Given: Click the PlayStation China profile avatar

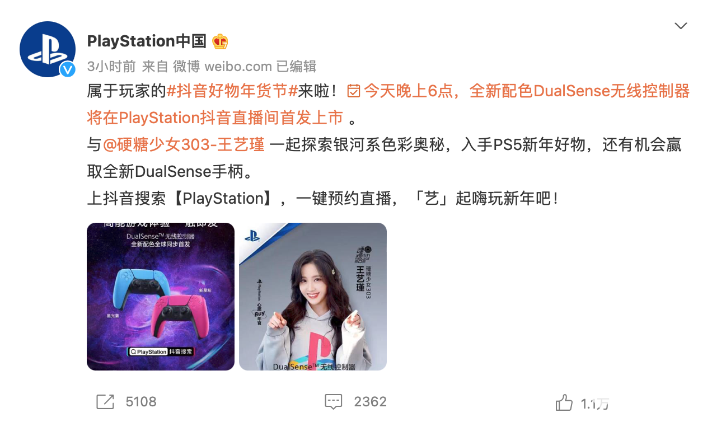Looking at the screenshot, I should [48, 49].
